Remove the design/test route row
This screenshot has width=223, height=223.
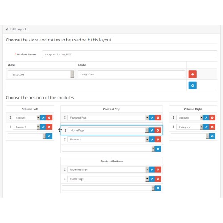pyautogui.click(x=192, y=74)
